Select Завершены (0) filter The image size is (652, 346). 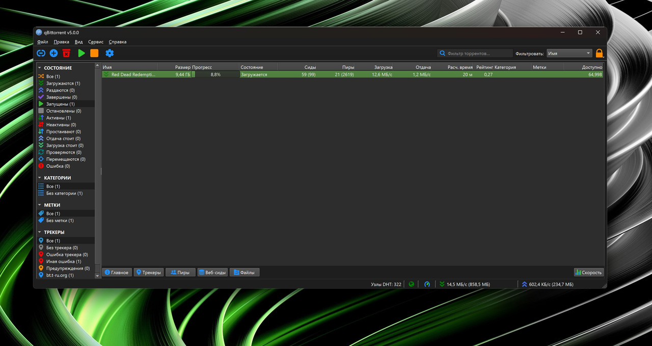[66, 97]
